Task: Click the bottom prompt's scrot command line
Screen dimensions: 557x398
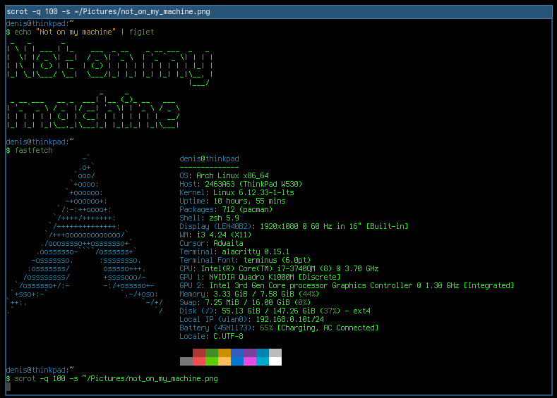Action: pyautogui.click(x=112, y=378)
